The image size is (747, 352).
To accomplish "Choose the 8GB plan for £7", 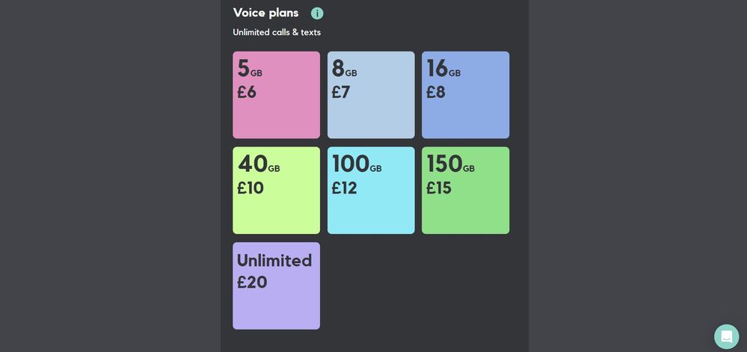I will [371, 95].
